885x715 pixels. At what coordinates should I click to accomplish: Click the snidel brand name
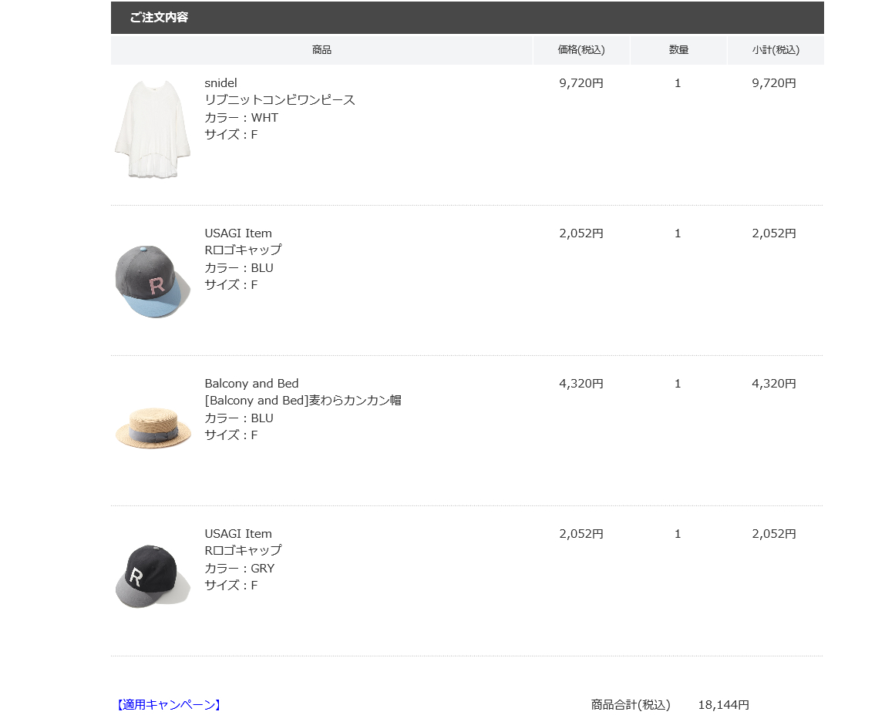(220, 83)
